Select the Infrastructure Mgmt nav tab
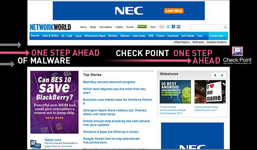The width and height of the screenshot is (257, 150). pyautogui.click(x=95, y=36)
